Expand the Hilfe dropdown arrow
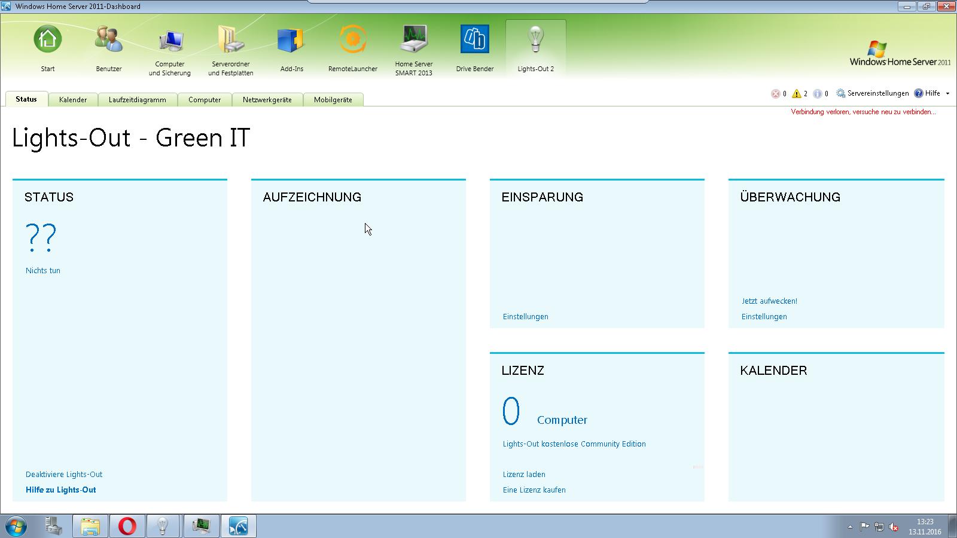Viewport: 957px width, 538px height. [x=947, y=94]
